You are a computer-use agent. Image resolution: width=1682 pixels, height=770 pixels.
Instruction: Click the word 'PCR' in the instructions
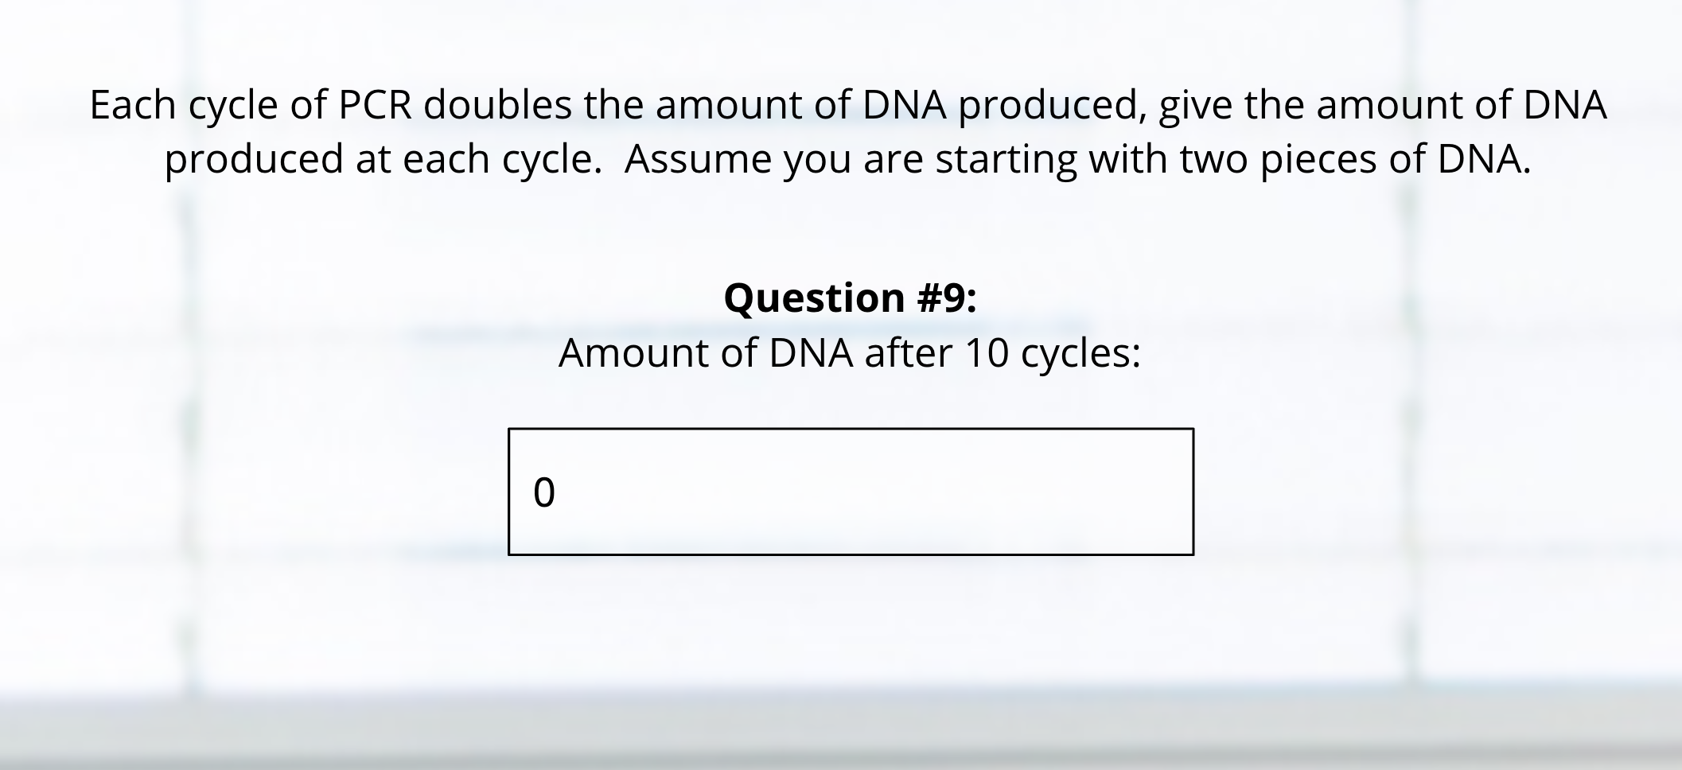(376, 105)
